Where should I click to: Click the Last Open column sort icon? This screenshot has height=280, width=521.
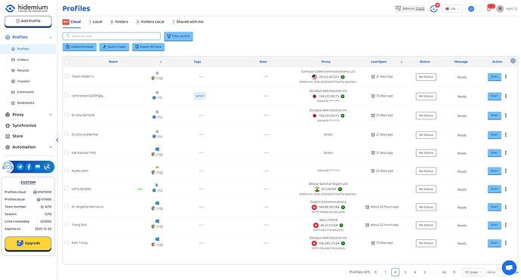coord(402,62)
